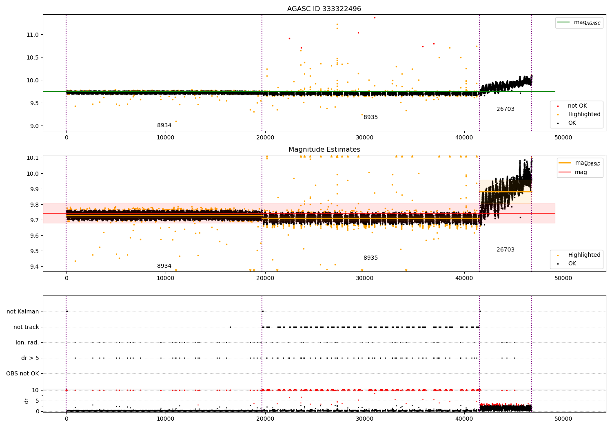612x428 pixels.
Task: Click y-tick 9.6 on Magnitude Estimates plot
Action: pyautogui.click(x=34, y=236)
